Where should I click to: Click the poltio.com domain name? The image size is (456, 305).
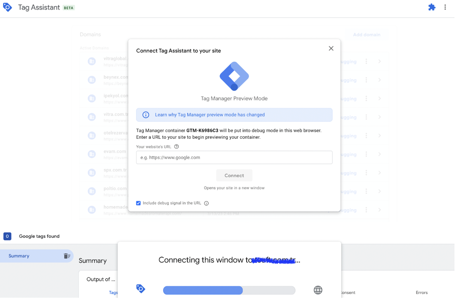pos(115,189)
